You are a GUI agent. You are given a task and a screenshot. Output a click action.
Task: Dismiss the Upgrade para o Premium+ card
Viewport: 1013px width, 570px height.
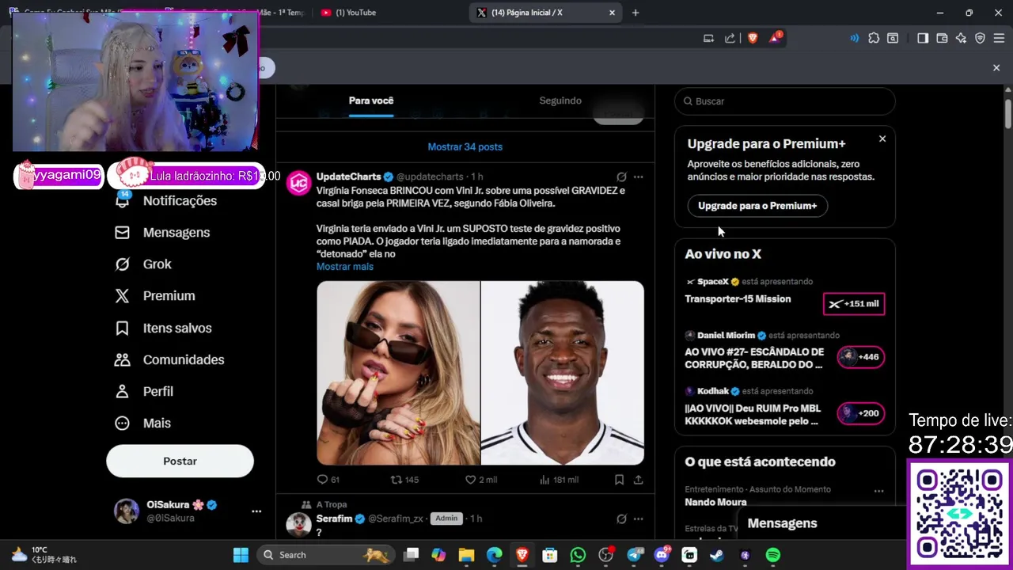882,139
